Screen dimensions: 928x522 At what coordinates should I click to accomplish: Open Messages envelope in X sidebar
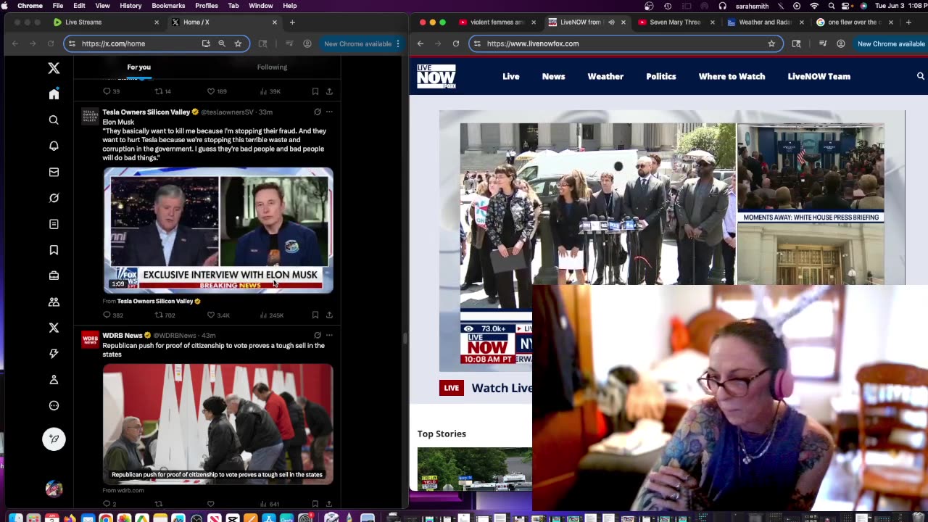point(54,172)
